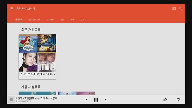Switch to the 장르 tab
Screen dimensions: 192x108
click(x=82, y=19)
